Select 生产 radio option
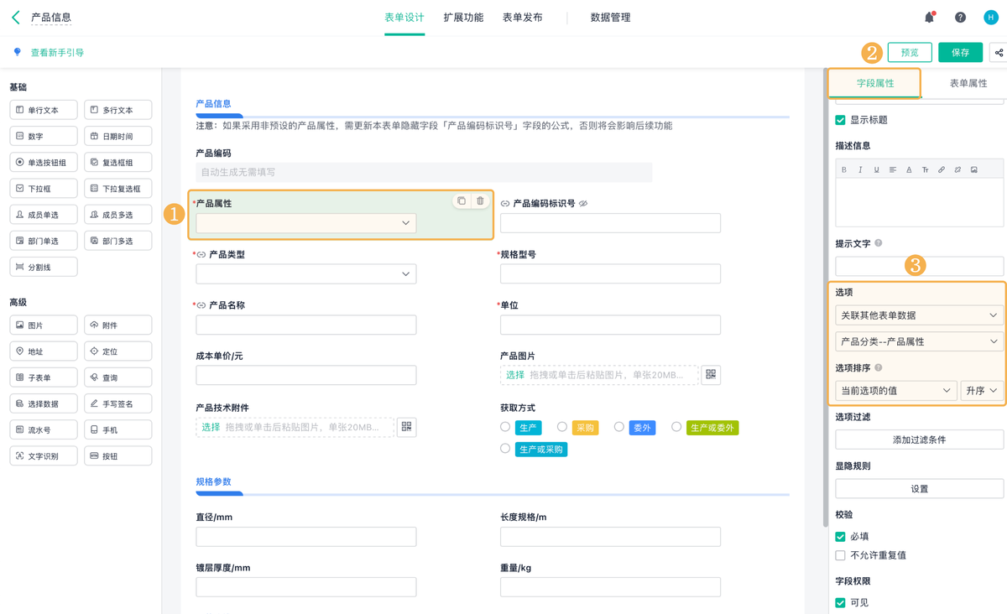The width and height of the screenshot is (1007, 614). click(505, 427)
